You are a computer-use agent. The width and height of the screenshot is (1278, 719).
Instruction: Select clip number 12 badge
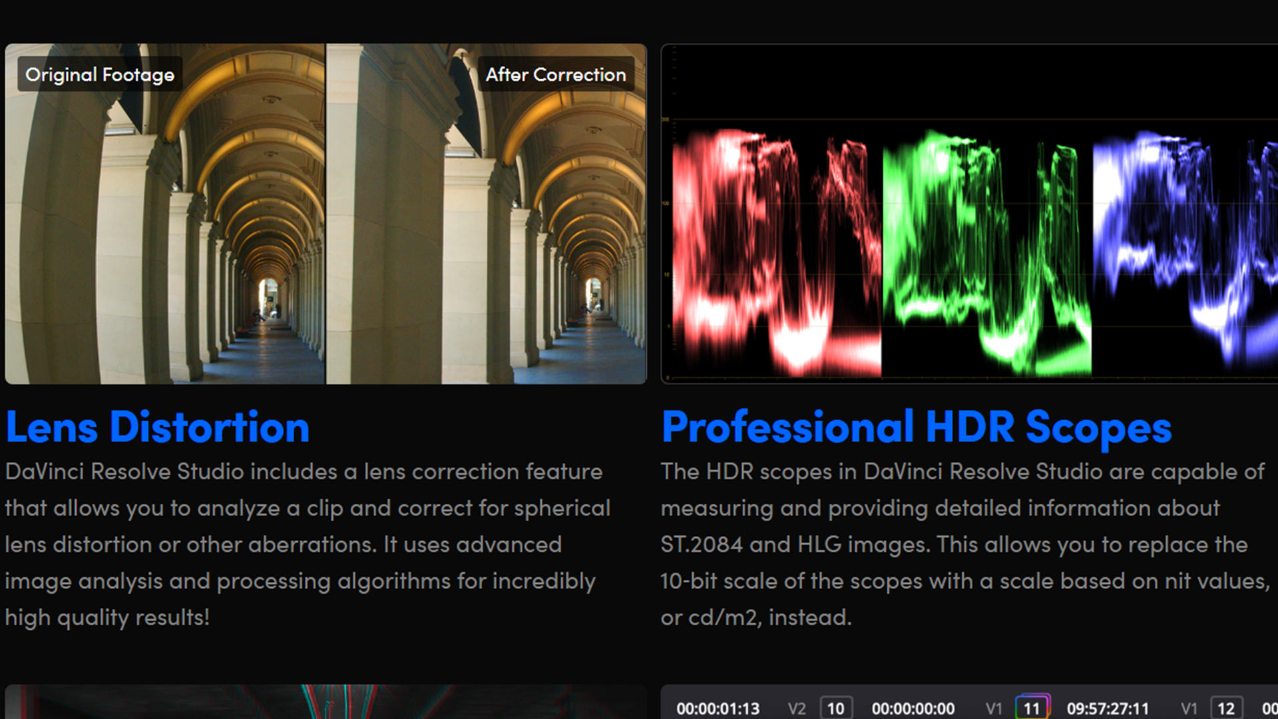(1225, 708)
